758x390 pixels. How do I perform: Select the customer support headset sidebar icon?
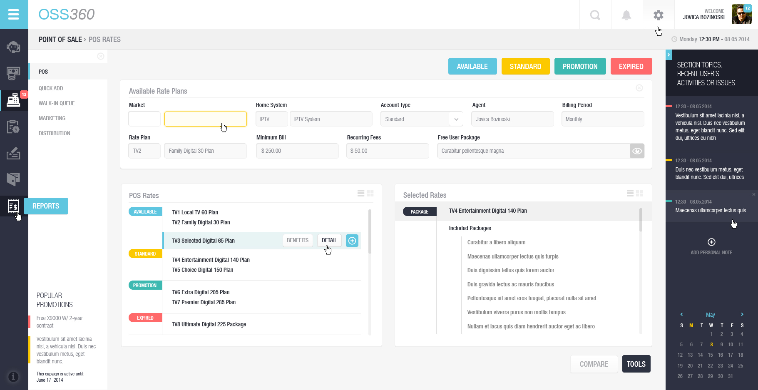pos(13,47)
